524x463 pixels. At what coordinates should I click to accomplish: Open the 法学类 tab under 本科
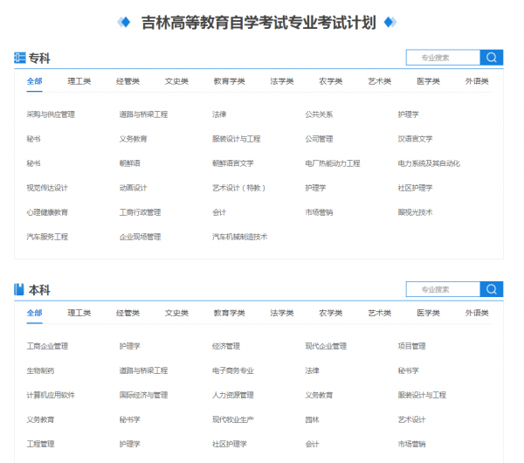pyautogui.click(x=282, y=314)
